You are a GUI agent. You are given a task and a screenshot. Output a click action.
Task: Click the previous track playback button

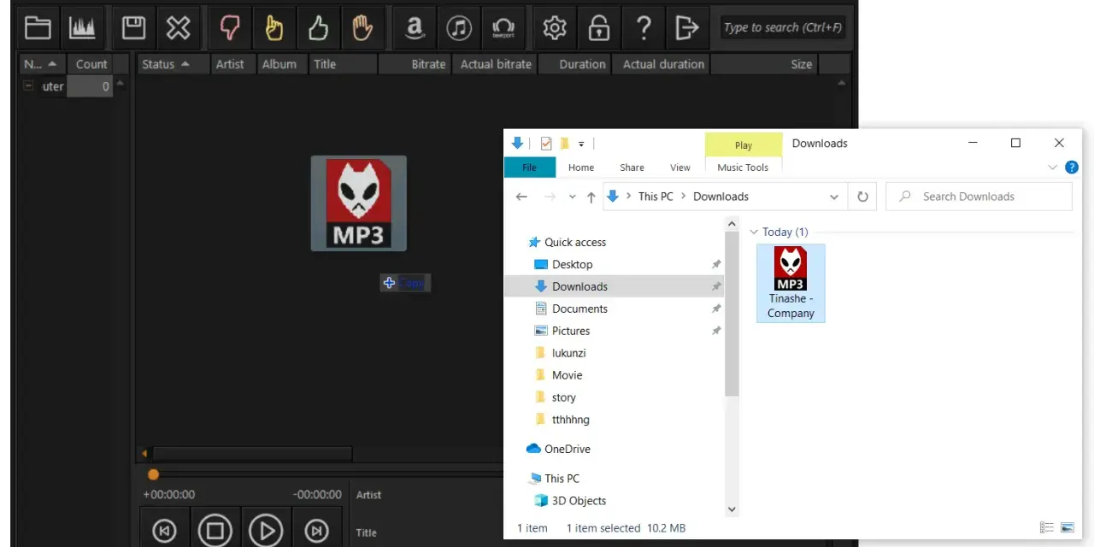[x=164, y=531]
